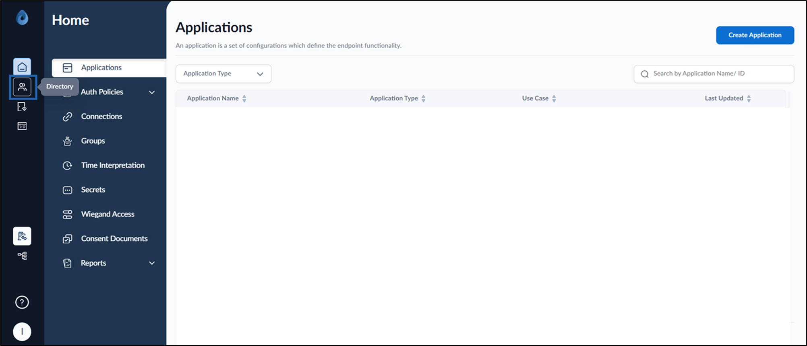
Task: Expand the Reports submenu chevron
Action: (x=152, y=263)
